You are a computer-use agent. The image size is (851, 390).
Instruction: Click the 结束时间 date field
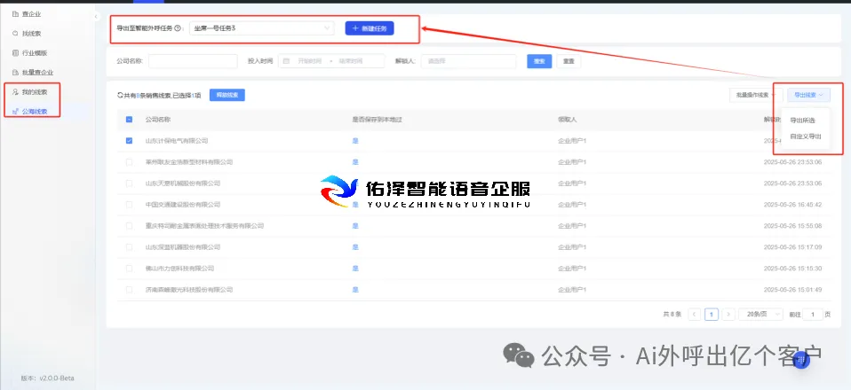[351, 61]
